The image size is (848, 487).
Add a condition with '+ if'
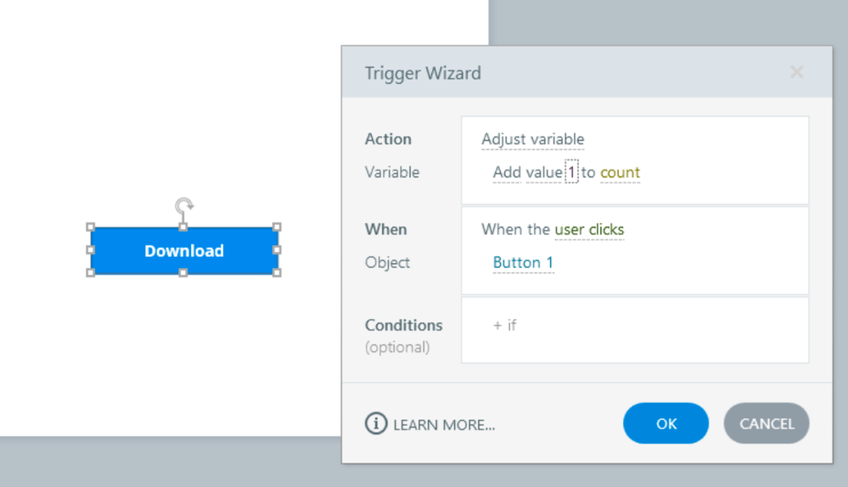pos(505,325)
